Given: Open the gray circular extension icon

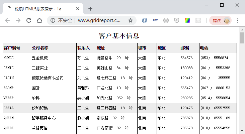Looking at the screenshot, I should pyautogui.click(x=166, y=20).
